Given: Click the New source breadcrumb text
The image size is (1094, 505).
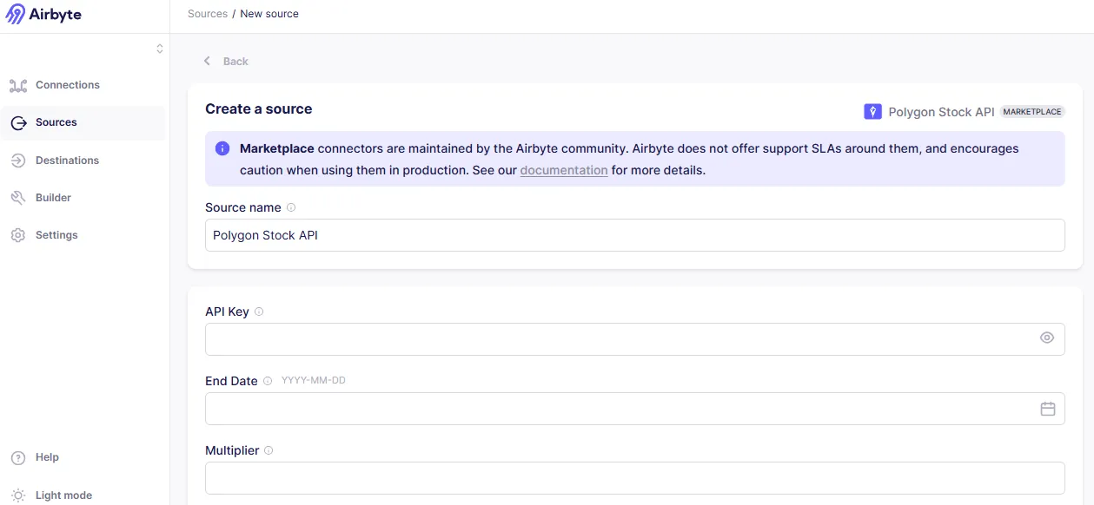Looking at the screenshot, I should point(269,14).
